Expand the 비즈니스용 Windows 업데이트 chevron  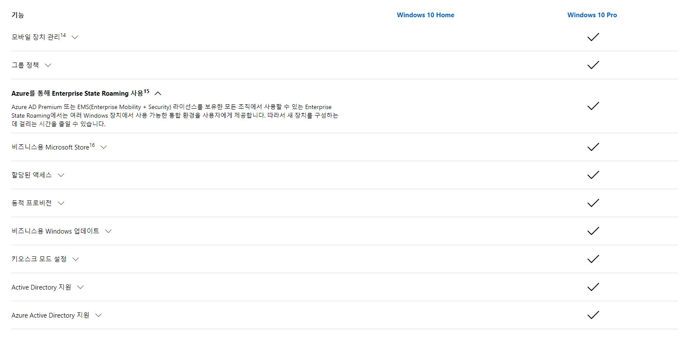tap(109, 231)
